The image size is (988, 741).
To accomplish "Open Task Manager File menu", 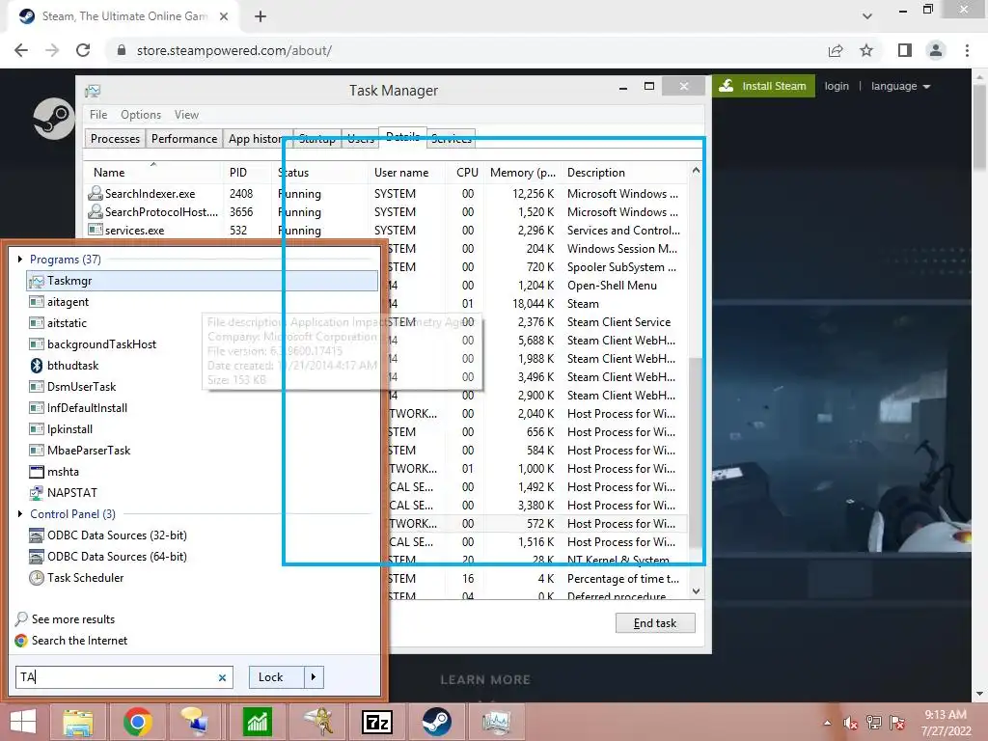I will (x=98, y=115).
